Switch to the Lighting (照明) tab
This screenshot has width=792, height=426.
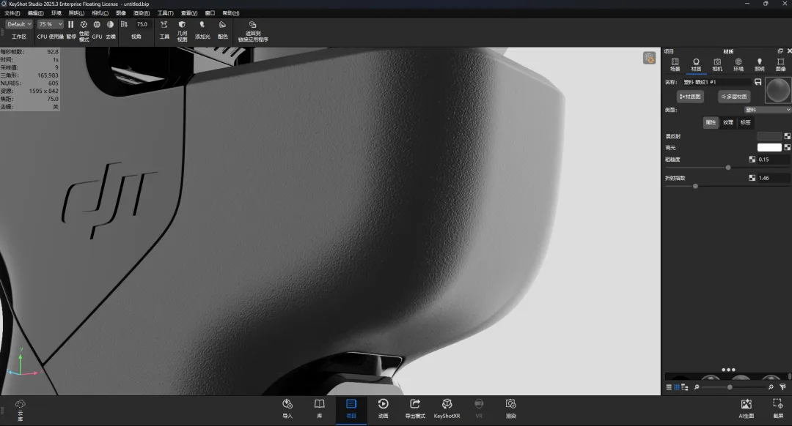click(759, 64)
